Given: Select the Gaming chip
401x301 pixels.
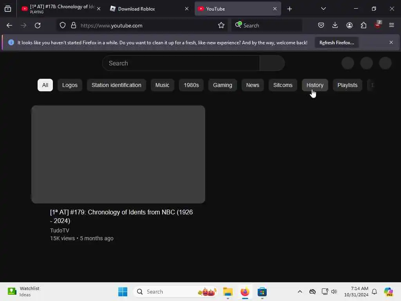Looking at the screenshot, I should [x=222, y=85].
